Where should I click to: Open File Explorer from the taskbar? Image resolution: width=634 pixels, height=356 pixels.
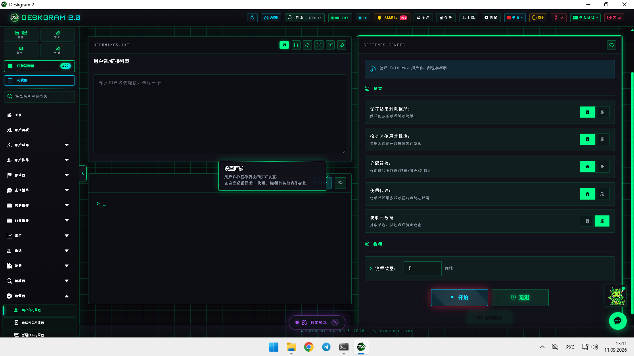[x=291, y=347]
